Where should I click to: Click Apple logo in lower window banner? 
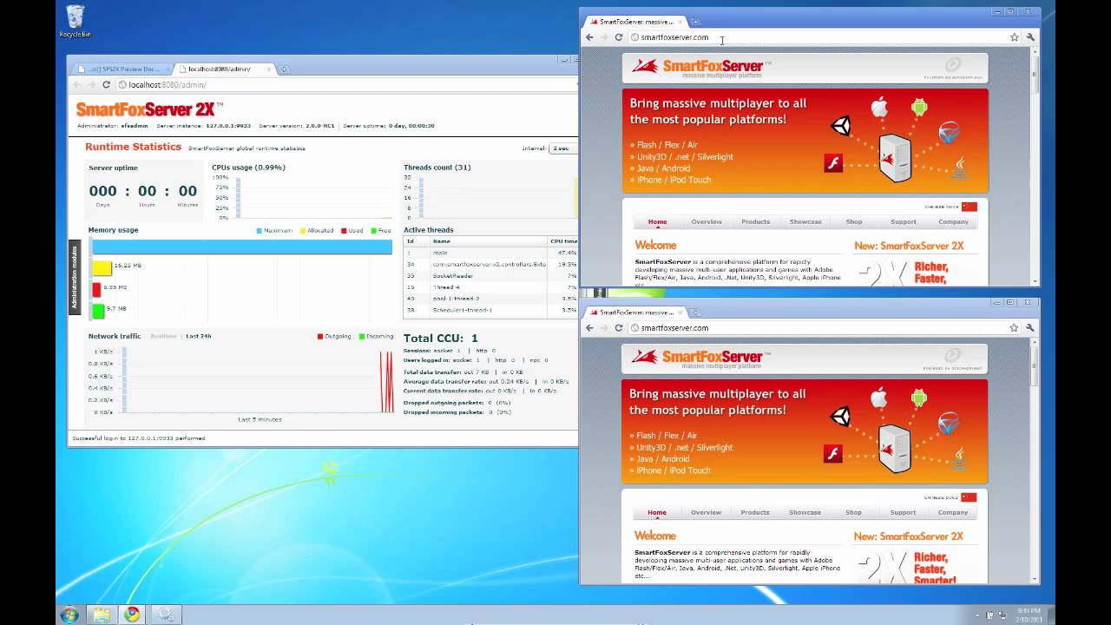(879, 398)
